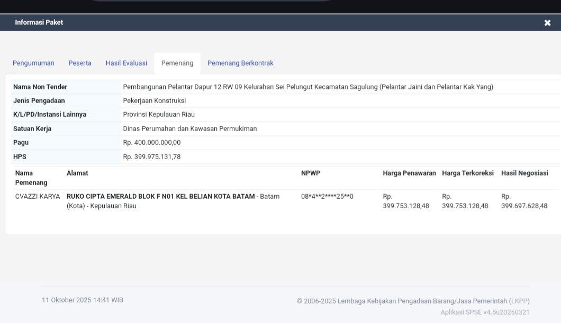Click the Dinas Perumahan Satuan Kerja value

tap(190, 129)
